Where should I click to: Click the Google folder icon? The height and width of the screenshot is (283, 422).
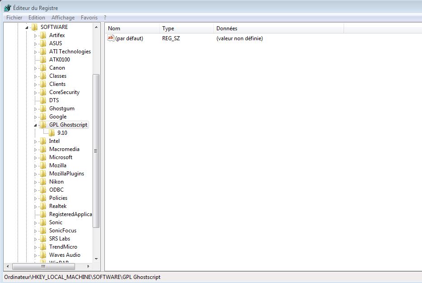43,117
